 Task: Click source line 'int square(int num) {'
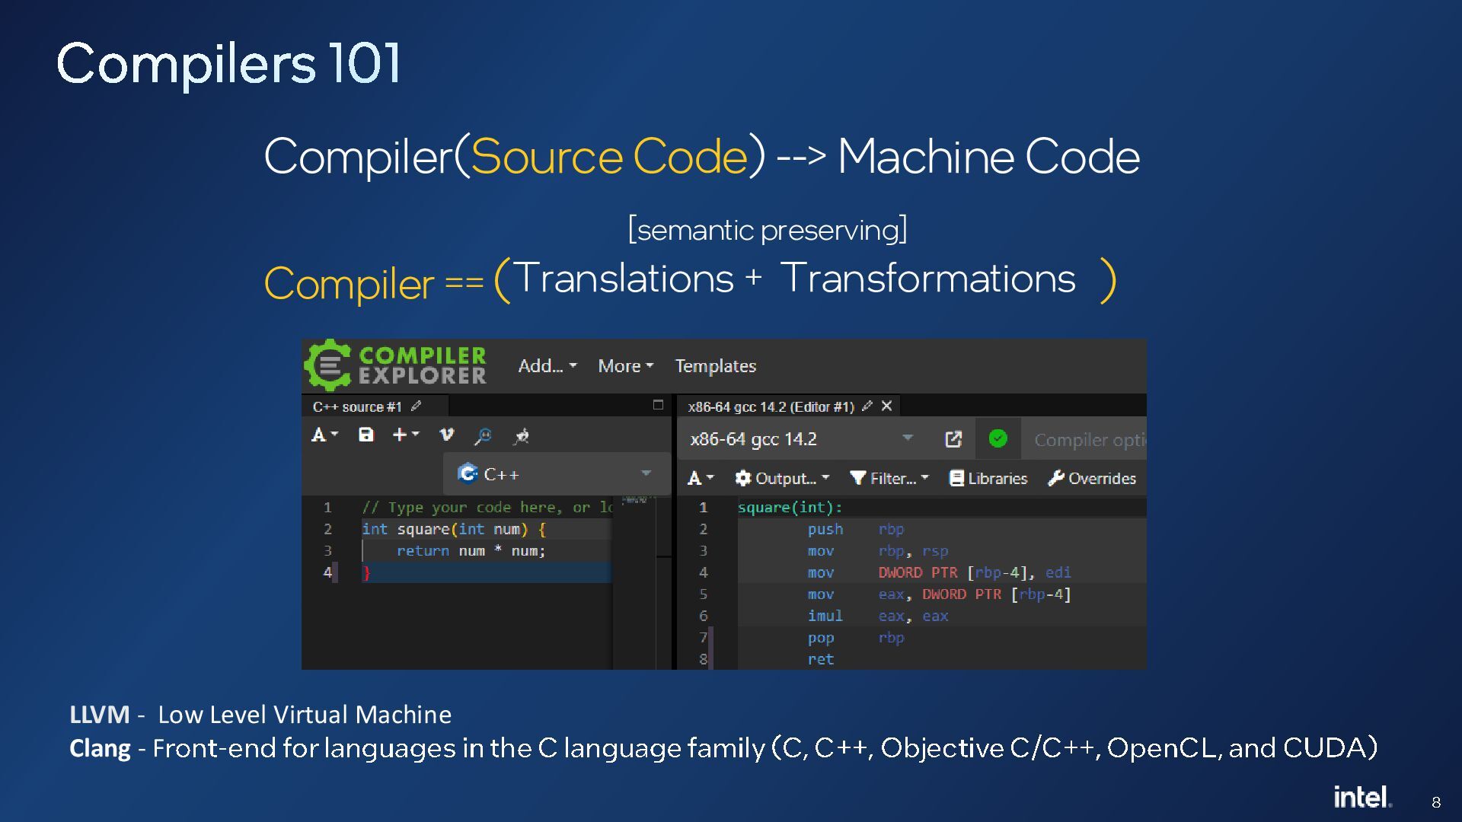tap(454, 529)
